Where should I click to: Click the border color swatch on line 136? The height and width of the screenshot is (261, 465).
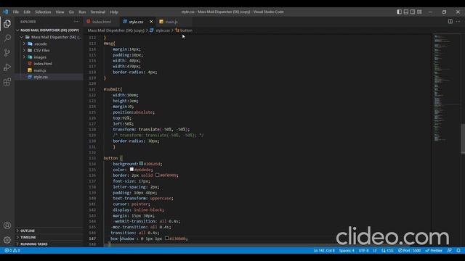coord(158,175)
